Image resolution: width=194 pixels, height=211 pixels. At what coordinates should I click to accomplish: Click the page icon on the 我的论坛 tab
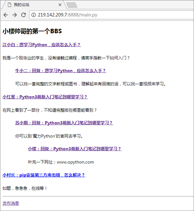point(10,5)
